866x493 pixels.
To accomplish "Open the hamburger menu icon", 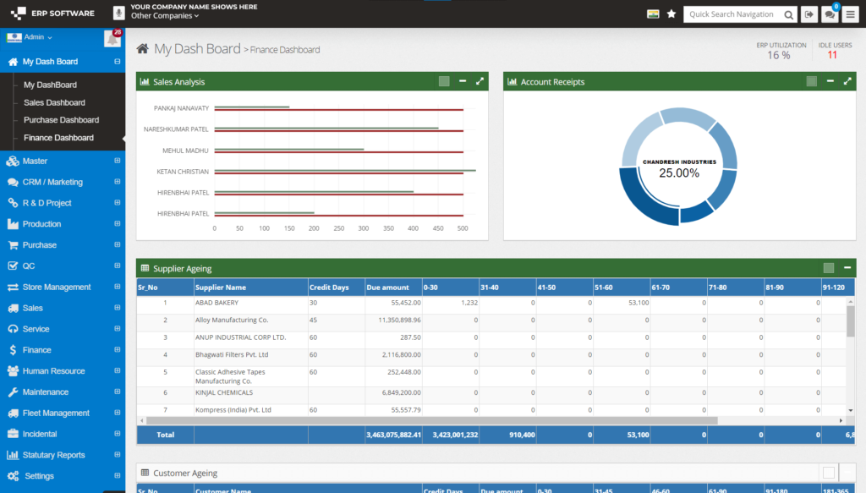I will click(850, 14).
